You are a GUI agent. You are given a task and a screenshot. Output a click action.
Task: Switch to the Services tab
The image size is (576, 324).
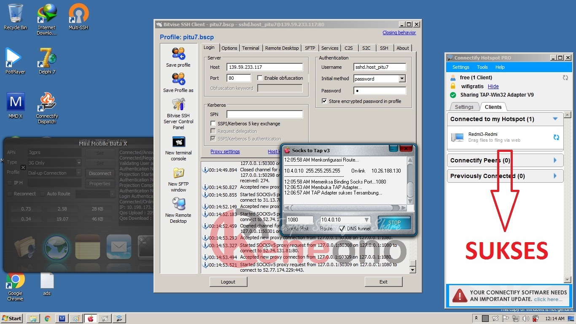pos(330,48)
